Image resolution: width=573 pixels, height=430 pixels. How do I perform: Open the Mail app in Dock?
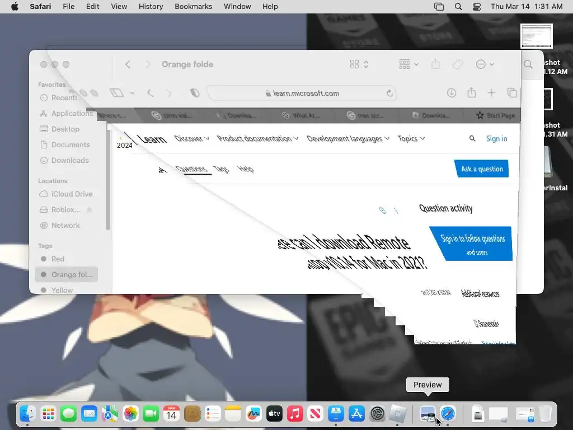[x=89, y=414]
